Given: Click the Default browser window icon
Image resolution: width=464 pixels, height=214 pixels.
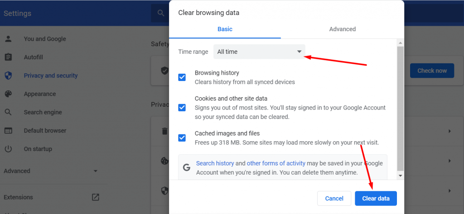Looking at the screenshot, I should point(8,131).
